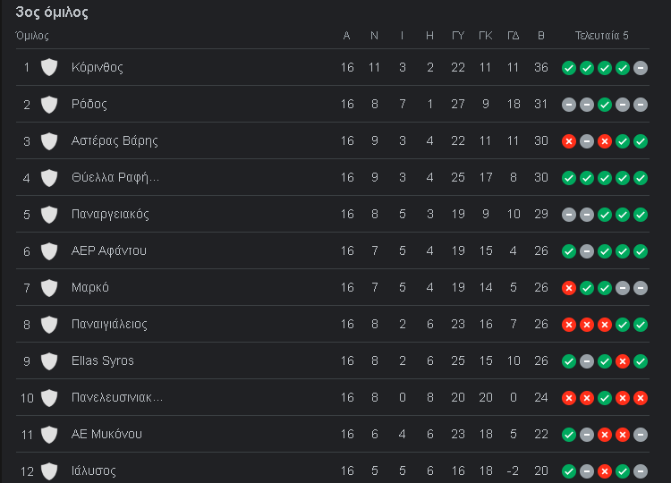Screen dimensions: 671x483
Task: Click Μαρκό's red loss form icon
Action: (x=569, y=288)
